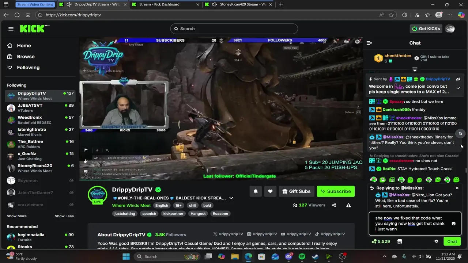Image resolution: width=468 pixels, height=263 pixels.
Task: Open chat settings gear icon
Action: 436,241
